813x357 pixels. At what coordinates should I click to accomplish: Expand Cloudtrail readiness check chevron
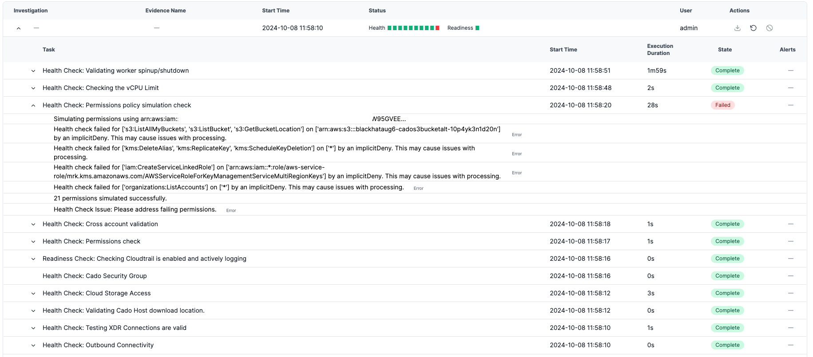[x=33, y=259]
